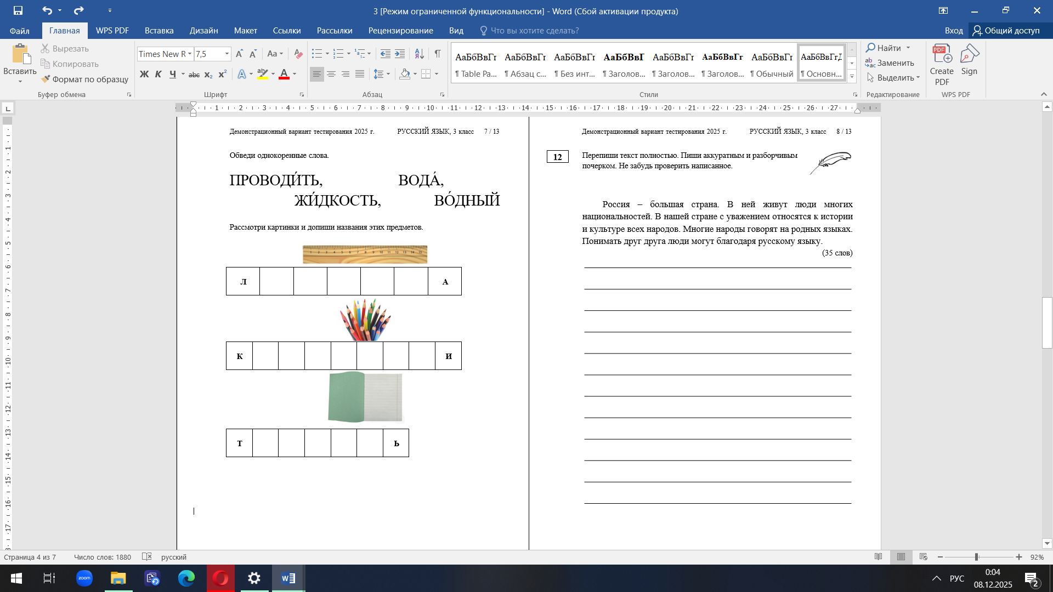Click the save floppy disk icon
Screen dimensions: 1053x592
(x=18, y=10)
